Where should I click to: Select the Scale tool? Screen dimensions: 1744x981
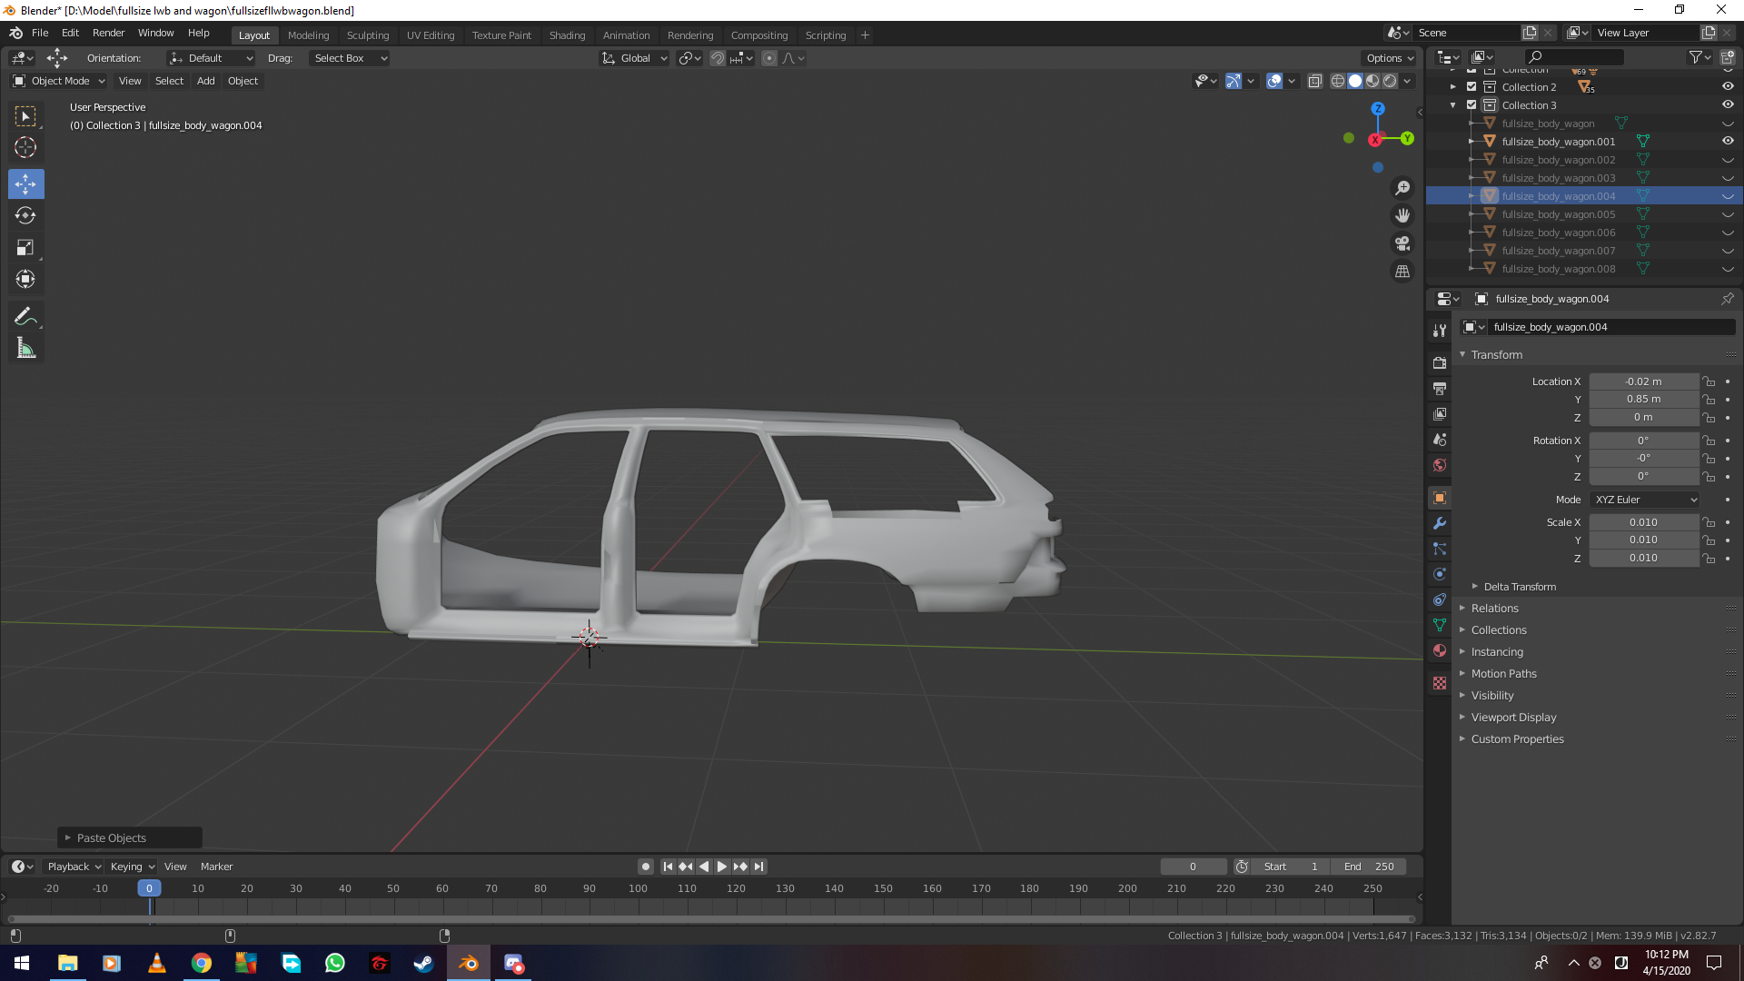pos(25,247)
